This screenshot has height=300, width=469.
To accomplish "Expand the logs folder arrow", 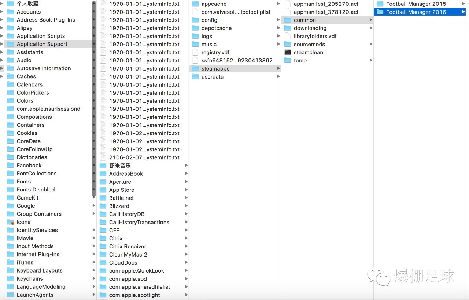I will coord(278,36).
